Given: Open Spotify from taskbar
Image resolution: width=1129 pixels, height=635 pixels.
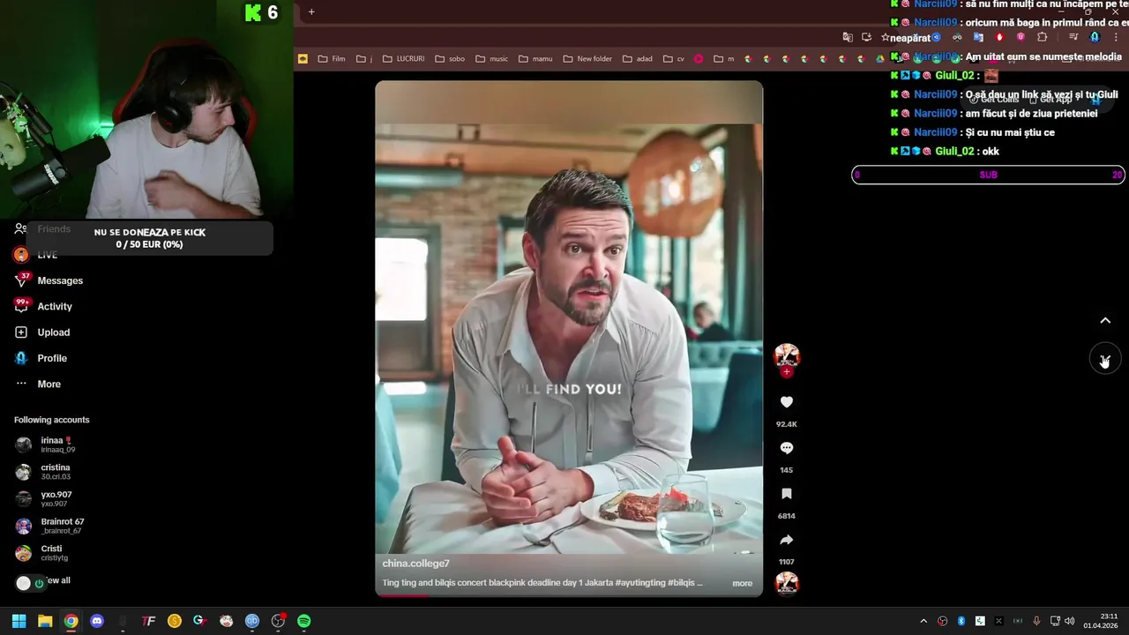Looking at the screenshot, I should (x=304, y=621).
